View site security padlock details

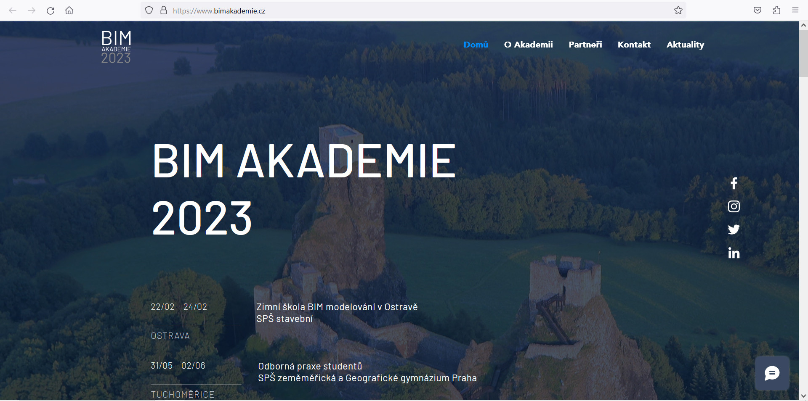coord(164,11)
